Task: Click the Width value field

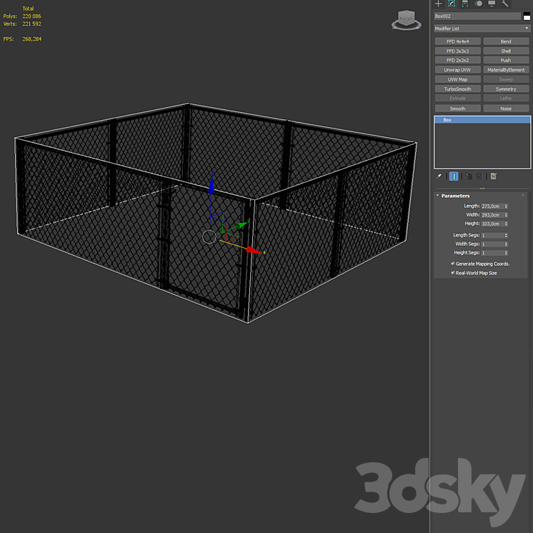Action: [x=492, y=215]
